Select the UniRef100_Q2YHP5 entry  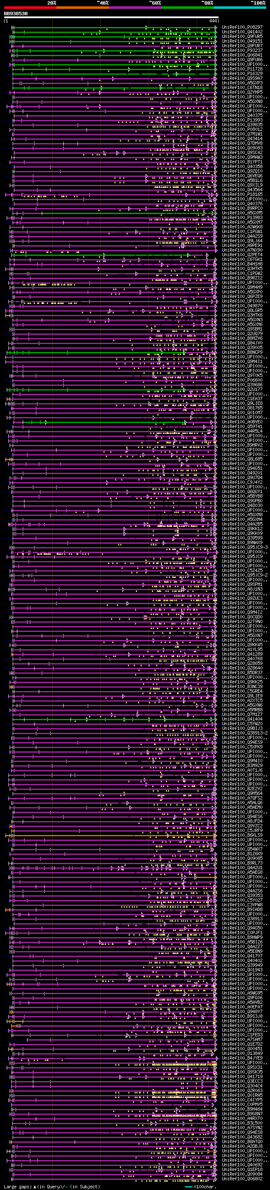click(242, 92)
